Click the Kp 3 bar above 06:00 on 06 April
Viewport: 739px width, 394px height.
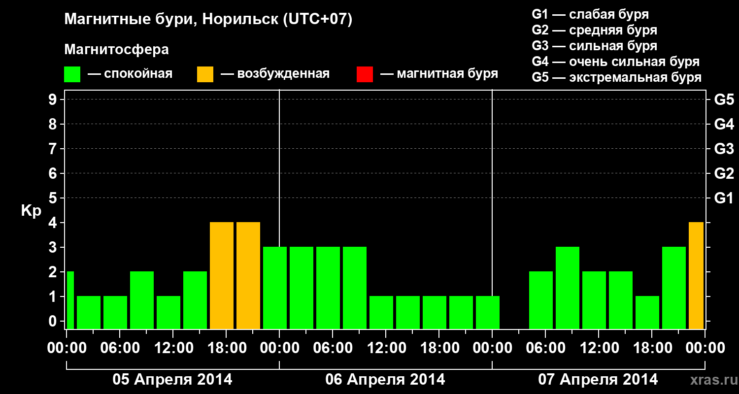tap(328, 288)
